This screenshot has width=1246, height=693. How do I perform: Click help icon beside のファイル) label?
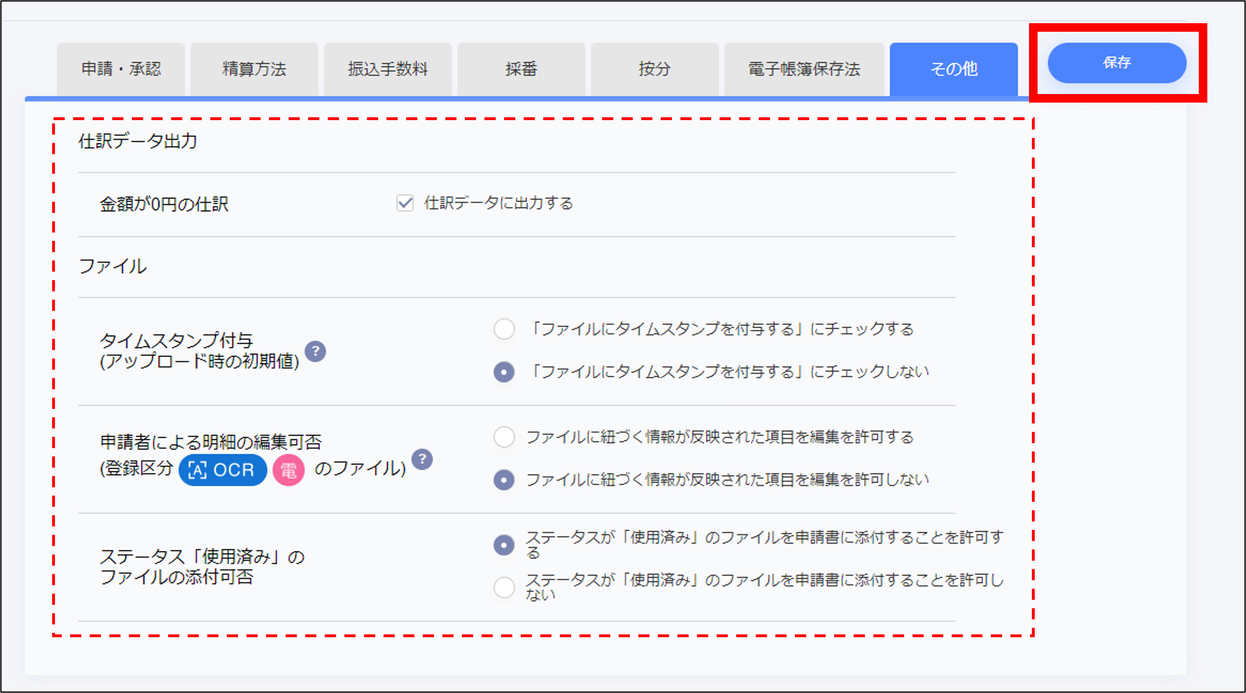422,459
